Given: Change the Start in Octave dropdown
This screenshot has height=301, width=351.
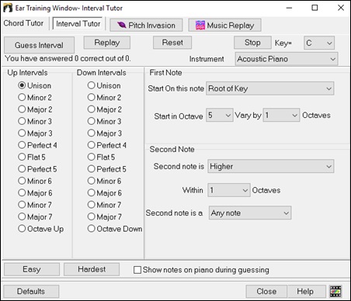Looking at the screenshot, I should [x=220, y=115].
